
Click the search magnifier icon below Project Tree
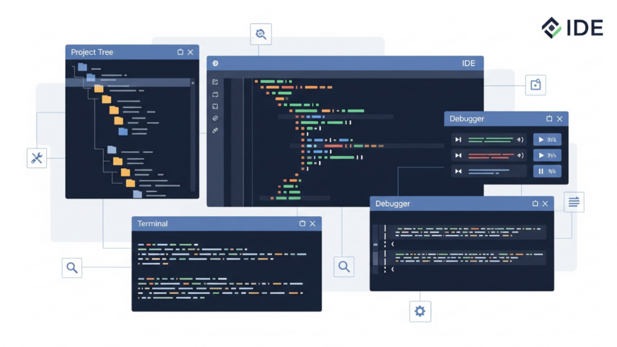pyautogui.click(x=72, y=268)
